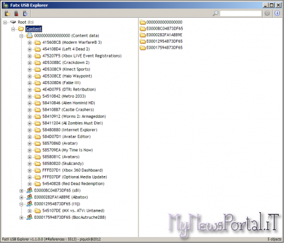This screenshot has width=284, height=243.
Task: Expand the Metro 2033 tree node
Action: click(30, 96)
